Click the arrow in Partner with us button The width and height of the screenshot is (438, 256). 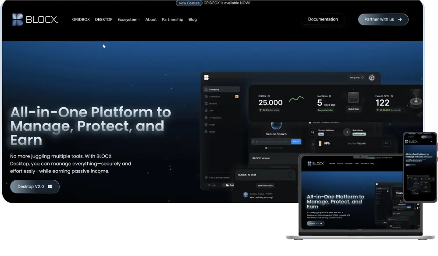coord(400,19)
